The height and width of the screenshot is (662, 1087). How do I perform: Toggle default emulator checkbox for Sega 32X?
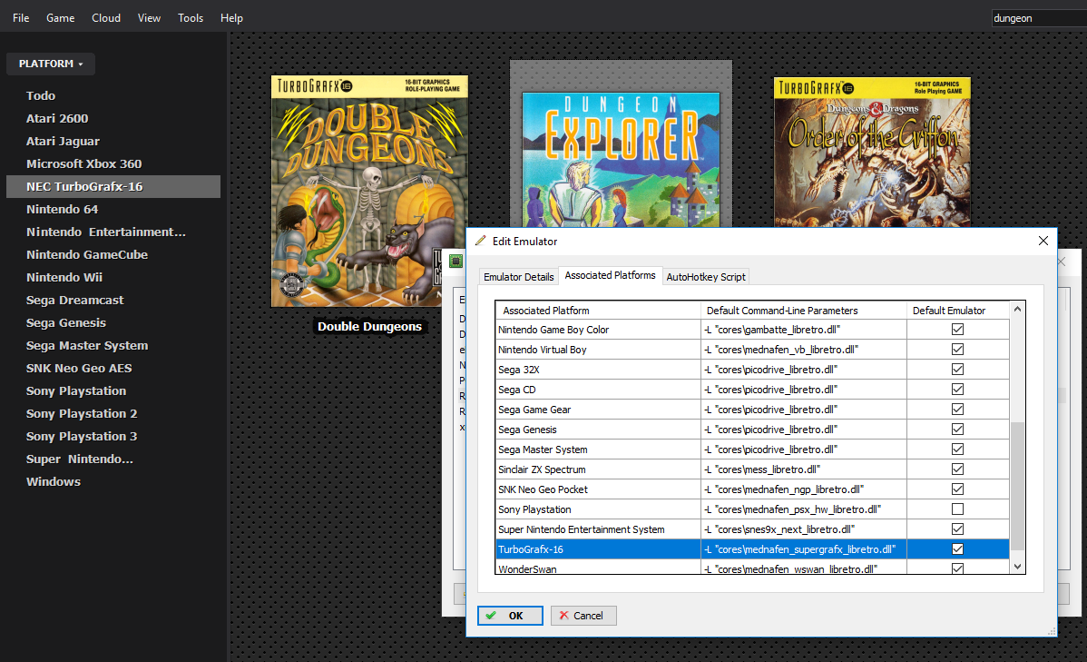tap(957, 370)
